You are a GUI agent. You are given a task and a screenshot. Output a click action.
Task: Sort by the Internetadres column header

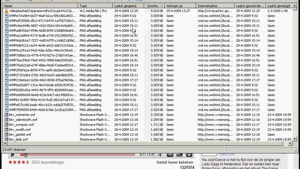click(215, 6)
